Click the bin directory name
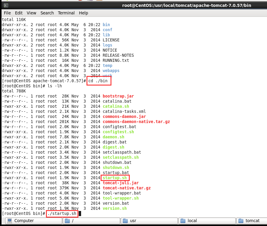The width and height of the screenshot is (267, 226). (106, 25)
